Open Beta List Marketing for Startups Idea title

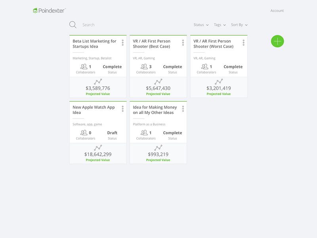[x=94, y=44]
